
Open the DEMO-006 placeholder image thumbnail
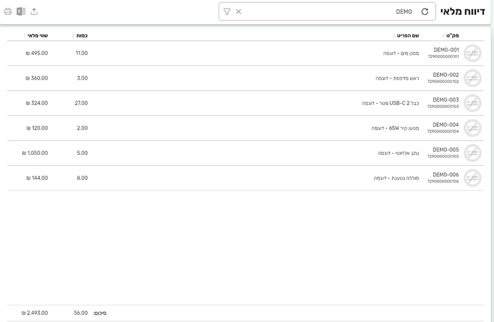472,178
